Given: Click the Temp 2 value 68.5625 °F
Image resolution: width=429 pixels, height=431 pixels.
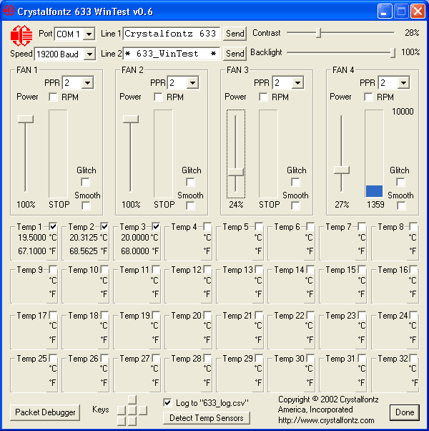Looking at the screenshot, I should (x=89, y=251).
